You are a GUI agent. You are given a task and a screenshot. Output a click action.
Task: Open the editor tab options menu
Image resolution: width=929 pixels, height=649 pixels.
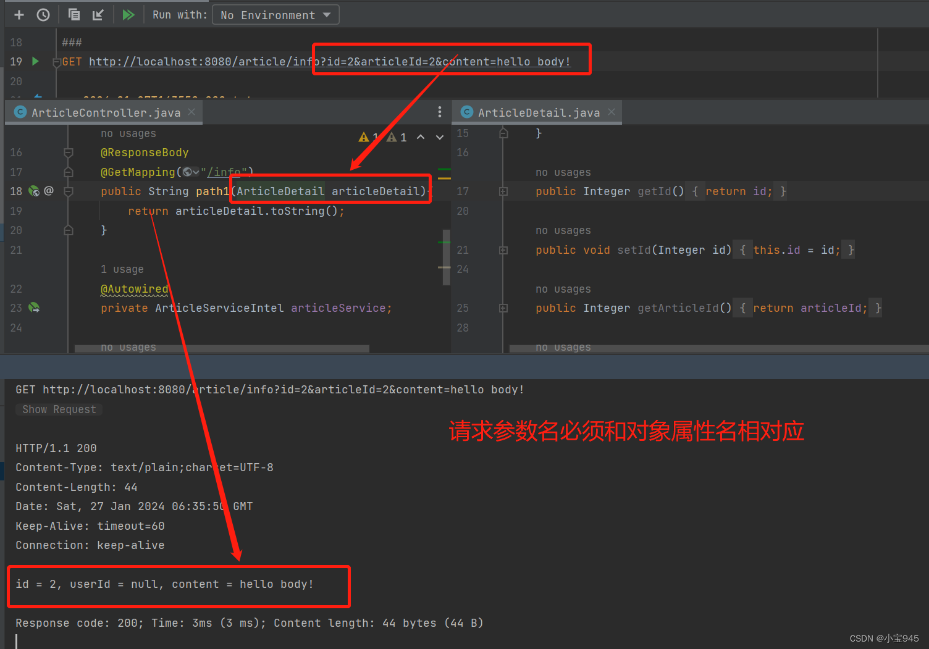tap(439, 112)
